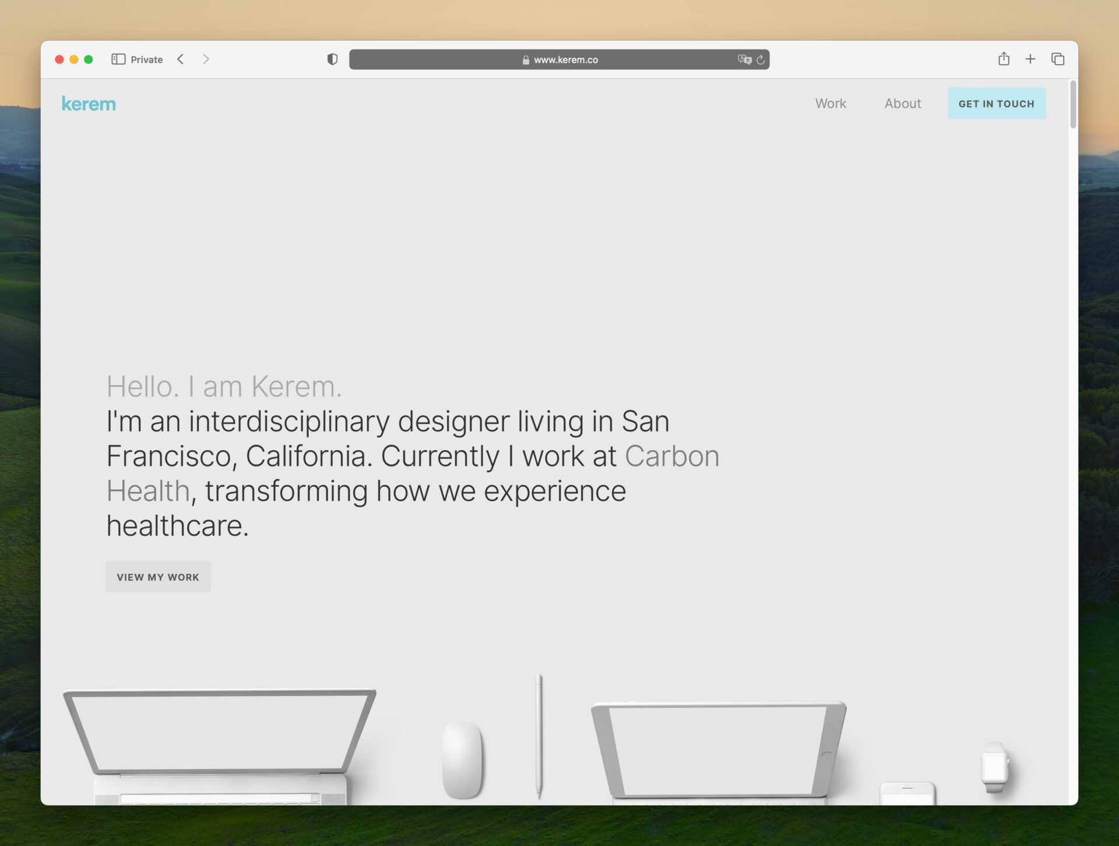Expand the browser tabs dropdown

[1058, 59]
